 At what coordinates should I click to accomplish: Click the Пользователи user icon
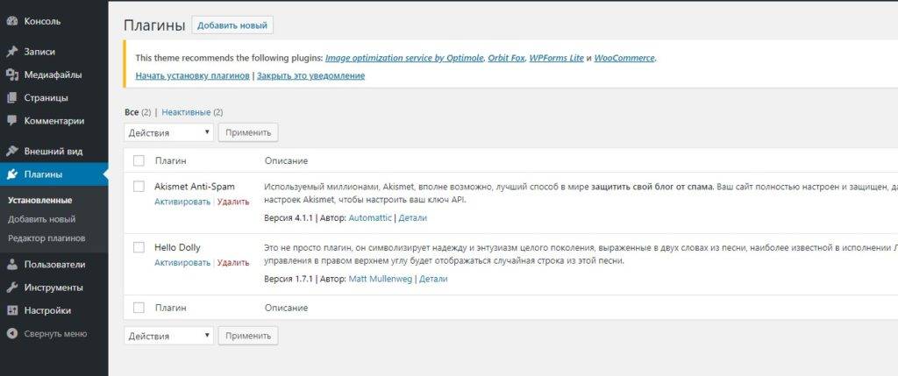[x=12, y=264]
